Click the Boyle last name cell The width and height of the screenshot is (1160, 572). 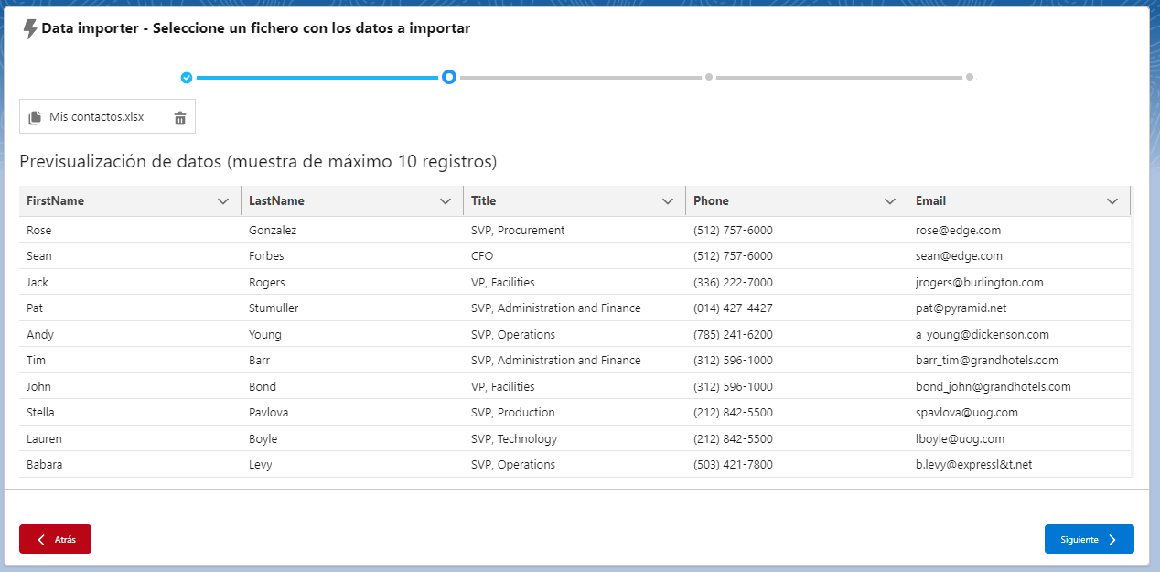coord(352,439)
